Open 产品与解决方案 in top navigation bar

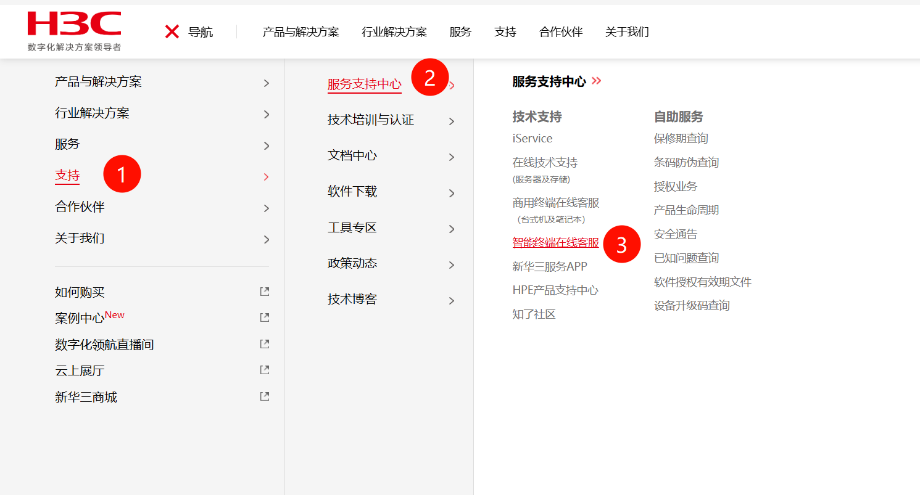(x=301, y=32)
